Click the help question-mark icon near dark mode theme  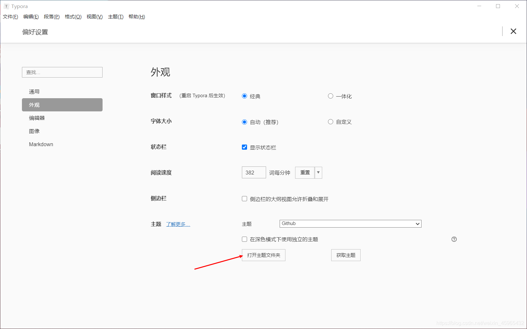[x=454, y=239]
